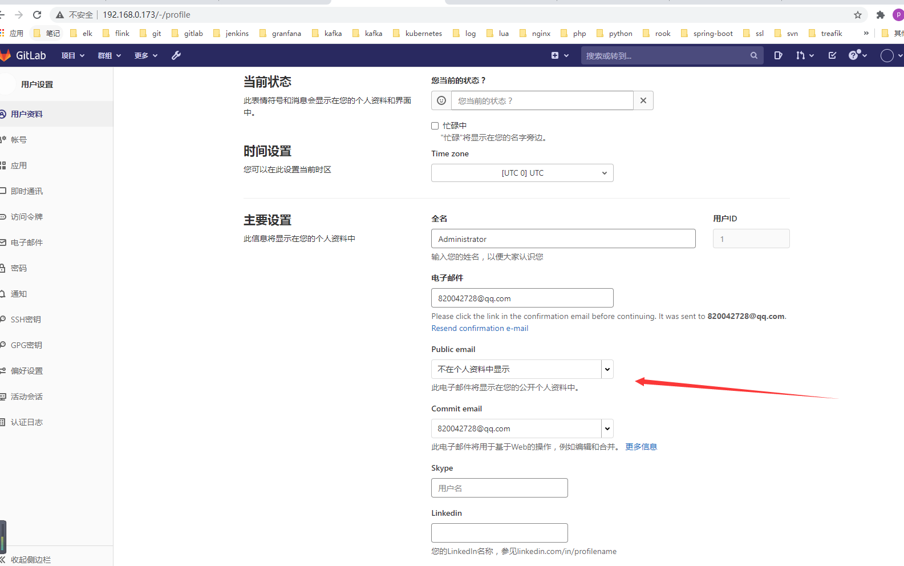The height and width of the screenshot is (566, 904).
Task: Click the emoji picker smiley button
Action: pyautogui.click(x=441, y=100)
